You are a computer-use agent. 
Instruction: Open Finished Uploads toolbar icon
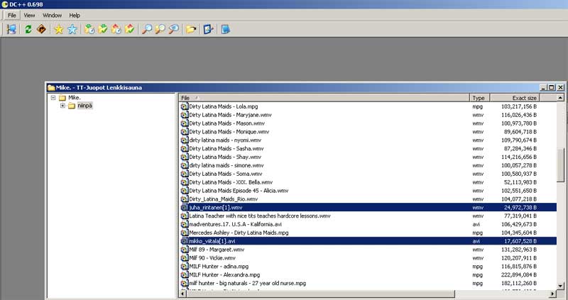(x=129, y=29)
